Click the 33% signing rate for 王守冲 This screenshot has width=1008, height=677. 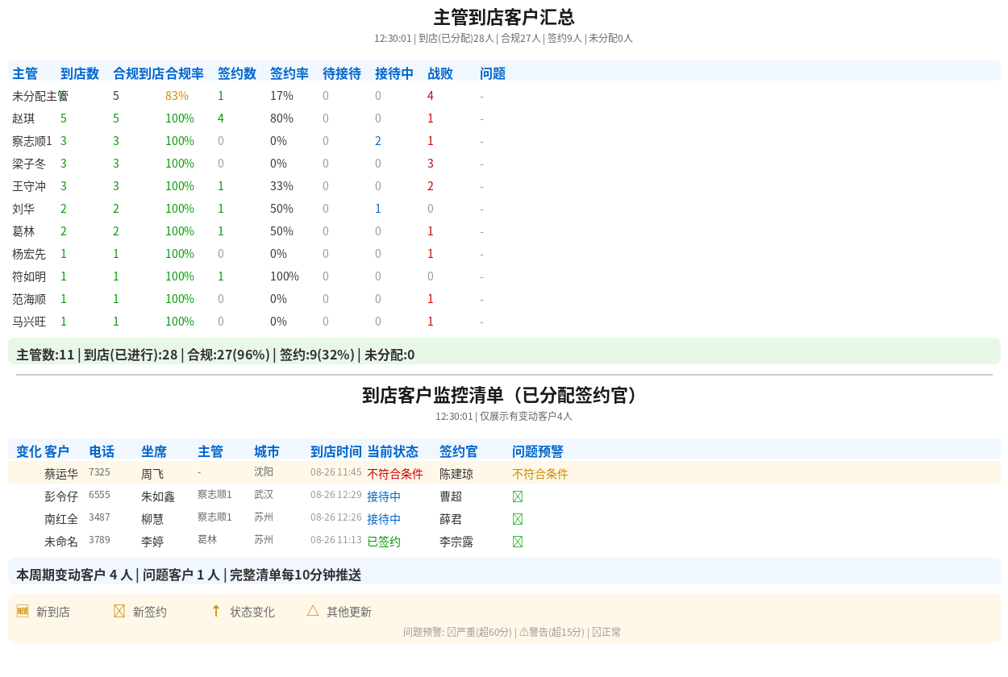pyautogui.click(x=281, y=186)
